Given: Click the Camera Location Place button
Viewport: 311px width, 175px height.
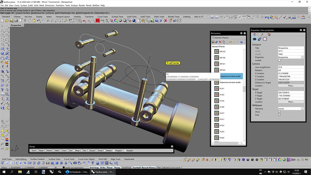Looking at the screenshot, I should pyautogui.click(x=291, y=86).
